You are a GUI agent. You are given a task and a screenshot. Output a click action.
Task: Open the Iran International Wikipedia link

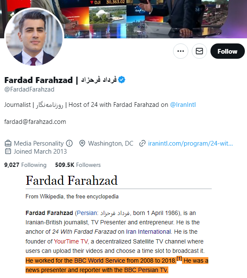148,232
